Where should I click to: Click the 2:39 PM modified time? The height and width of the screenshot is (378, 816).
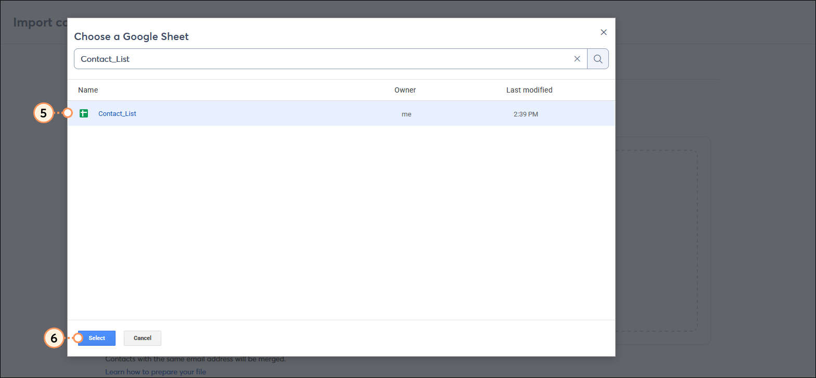pos(526,114)
